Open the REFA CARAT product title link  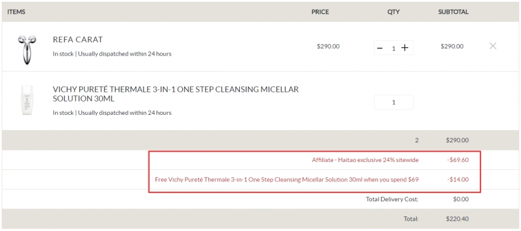point(78,39)
